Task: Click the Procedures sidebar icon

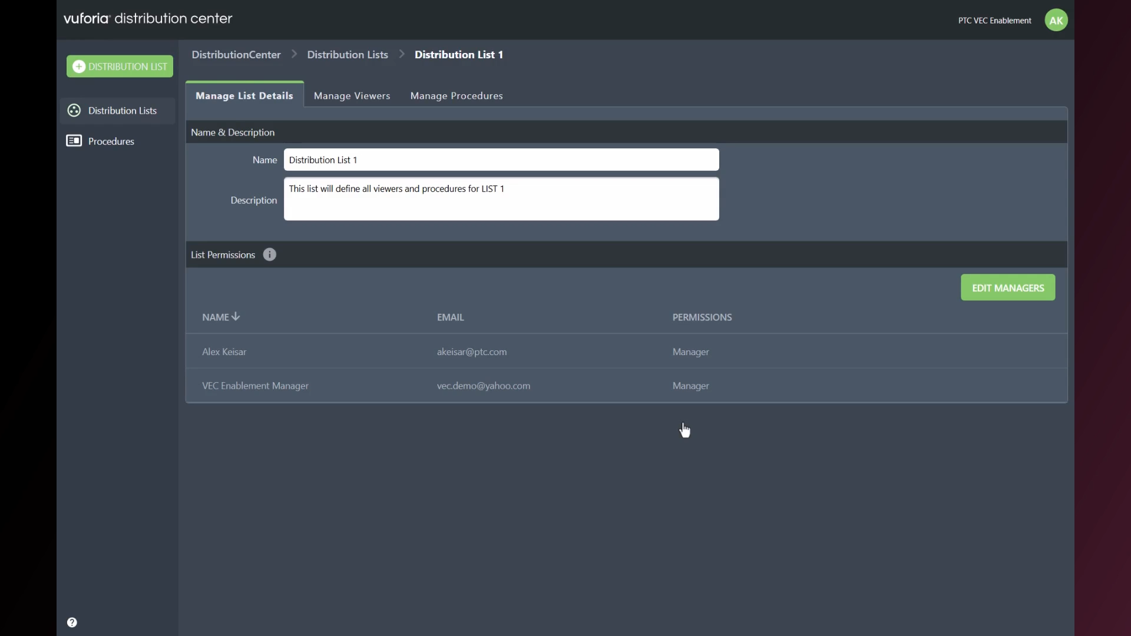Action: 74,141
